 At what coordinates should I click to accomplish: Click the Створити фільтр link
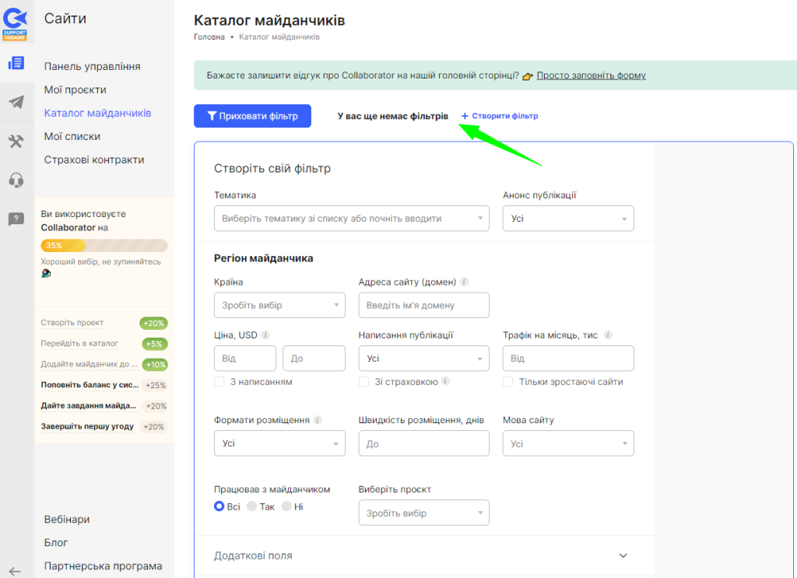pyautogui.click(x=500, y=116)
